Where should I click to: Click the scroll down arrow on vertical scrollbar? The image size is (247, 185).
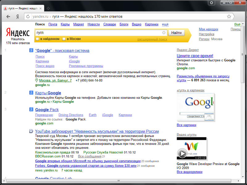(242, 177)
